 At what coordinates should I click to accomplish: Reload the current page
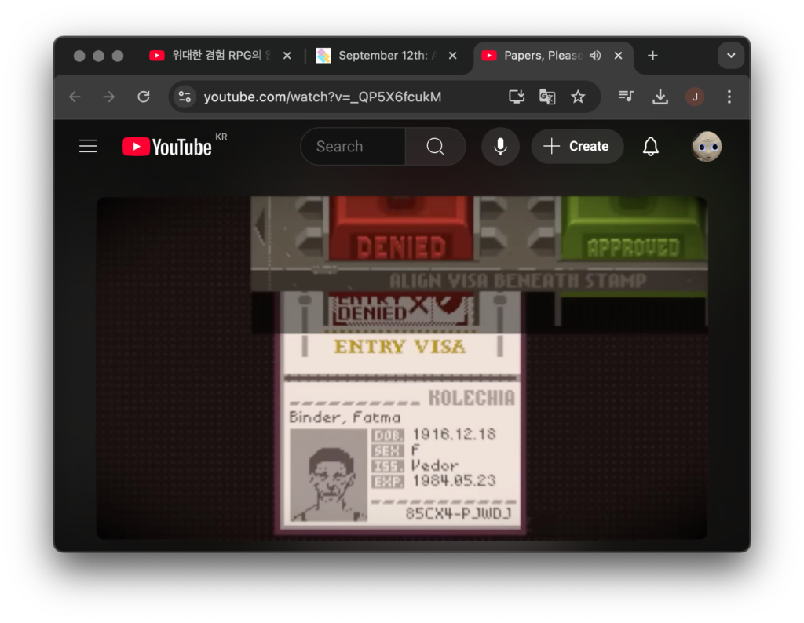click(x=143, y=97)
